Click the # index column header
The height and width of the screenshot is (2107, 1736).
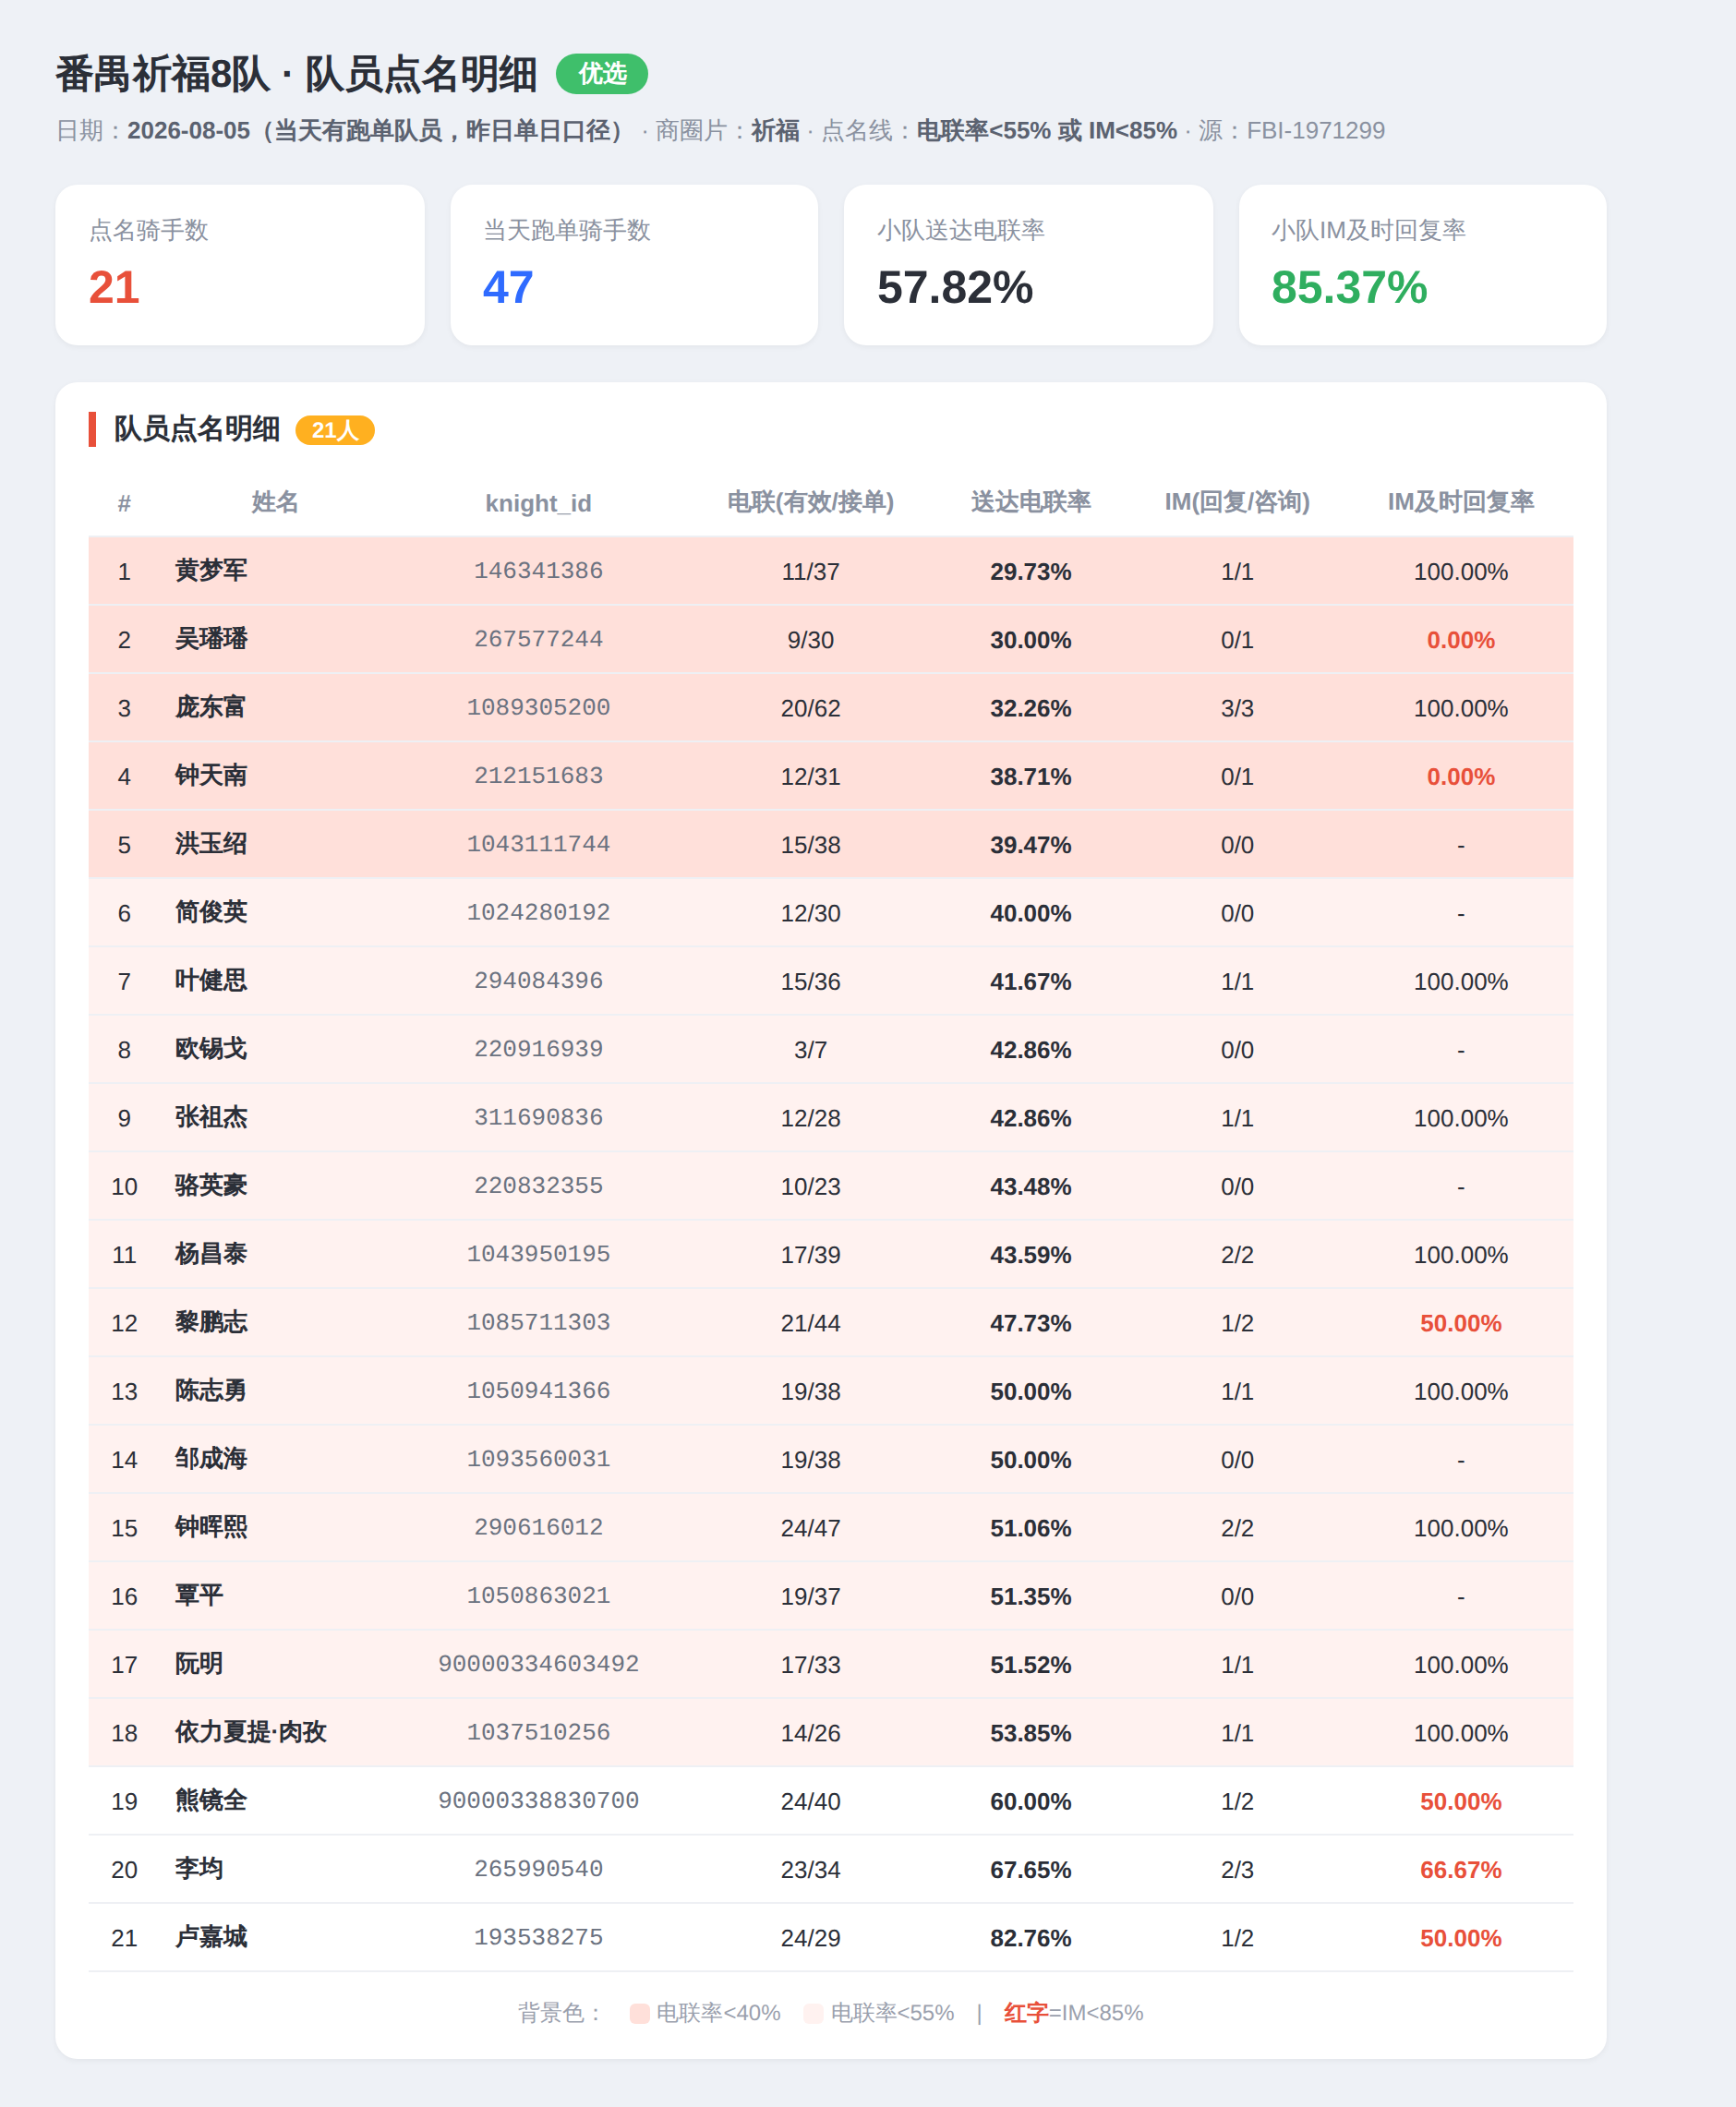coord(124,503)
